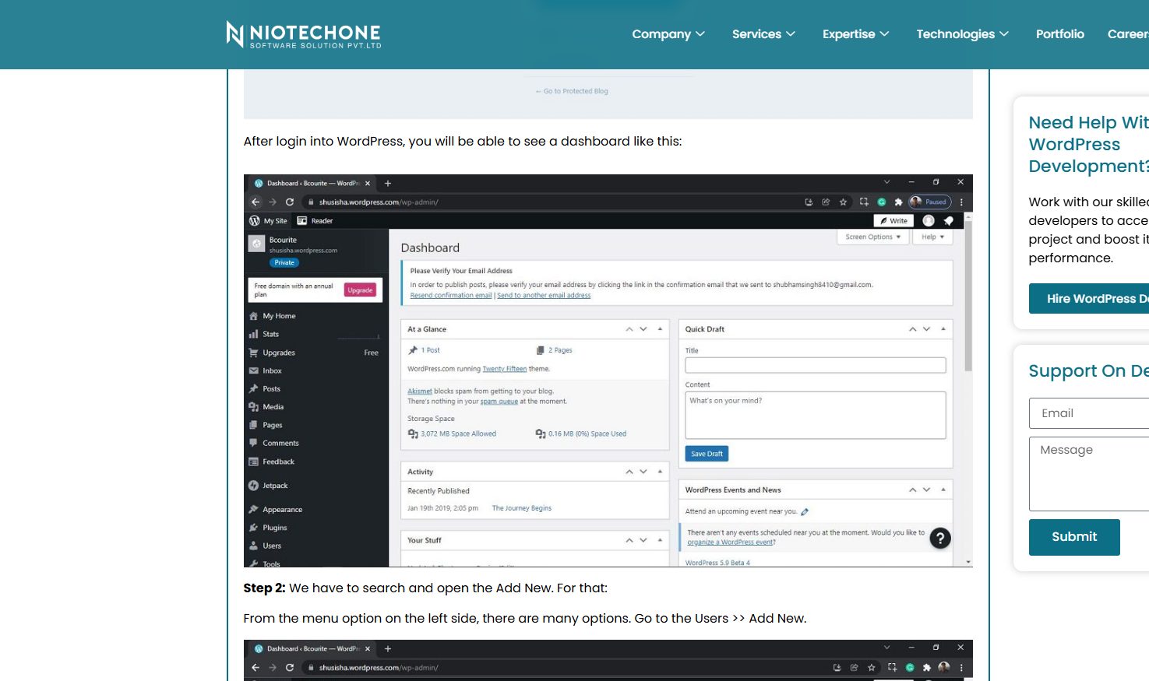Go to the Portfolio menu item
This screenshot has width=1149, height=681.
point(1059,34)
